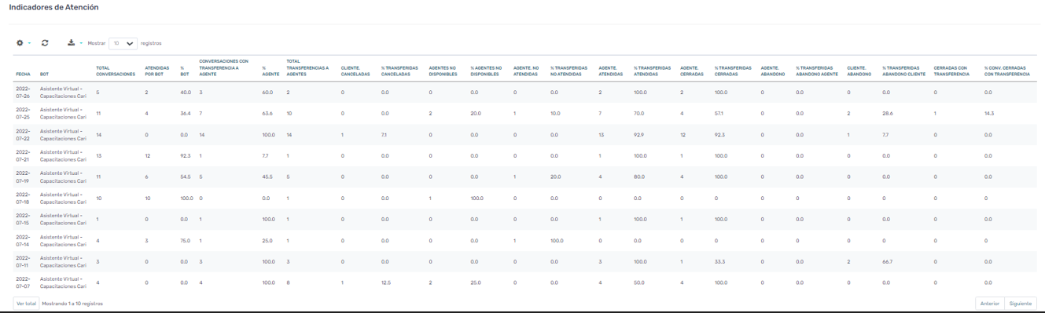
Task: Open total conversations 13 for 2022-07-21
Action: coord(99,156)
